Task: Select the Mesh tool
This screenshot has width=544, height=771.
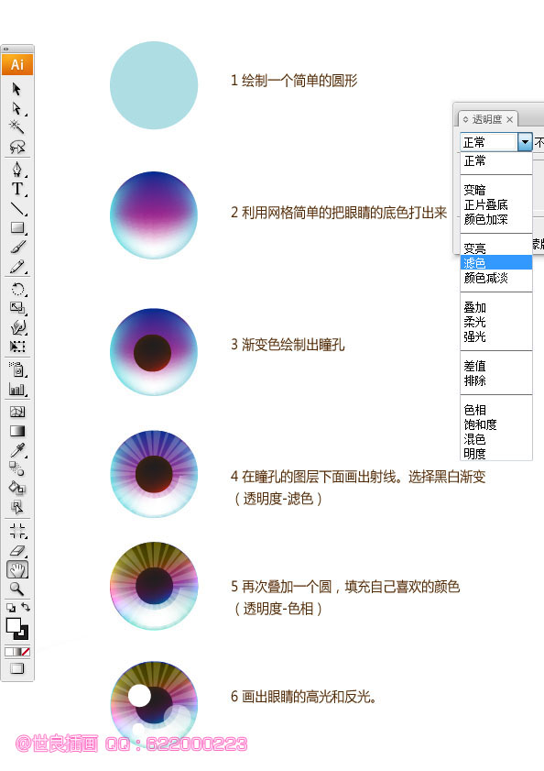Action: (x=17, y=412)
